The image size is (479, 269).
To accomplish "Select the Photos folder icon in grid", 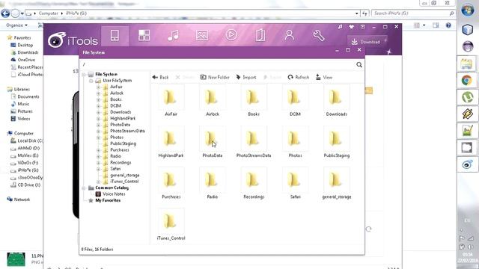I will [x=295, y=139].
